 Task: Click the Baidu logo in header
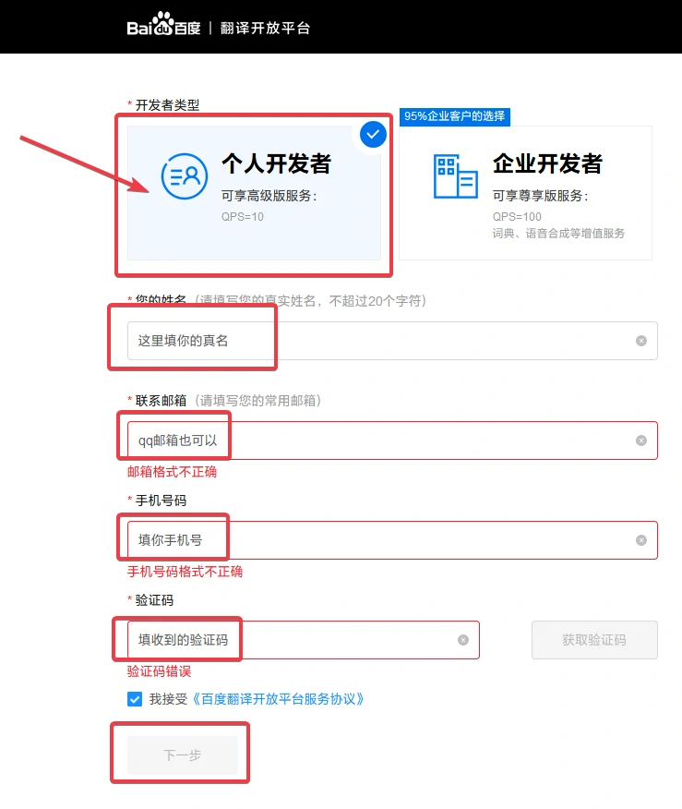pyautogui.click(x=163, y=25)
